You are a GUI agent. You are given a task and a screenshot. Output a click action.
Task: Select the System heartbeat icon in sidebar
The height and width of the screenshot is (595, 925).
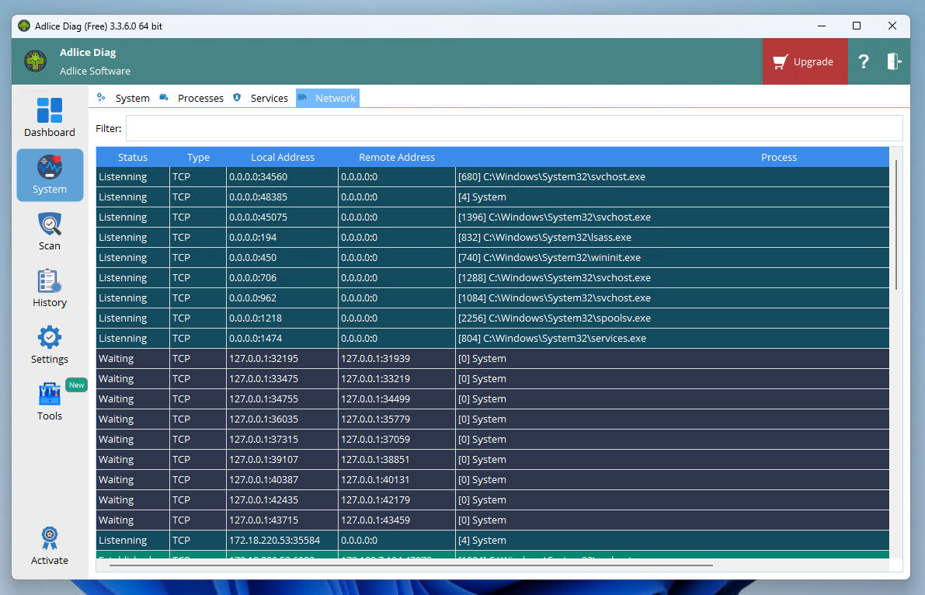pyautogui.click(x=50, y=168)
